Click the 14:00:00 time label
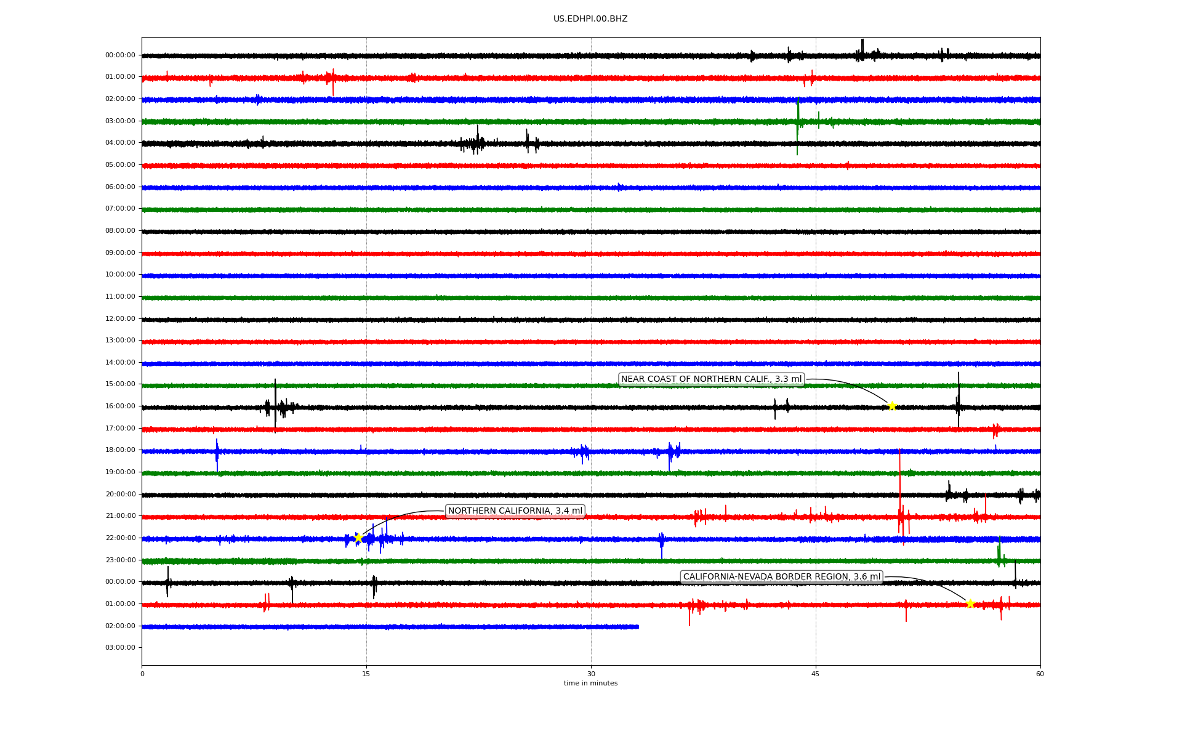The height and width of the screenshot is (739, 1182). (x=120, y=363)
